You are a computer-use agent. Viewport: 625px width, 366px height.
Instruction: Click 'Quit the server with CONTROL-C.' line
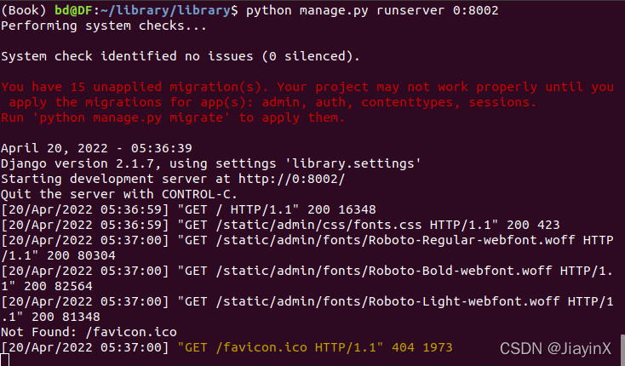click(x=119, y=194)
